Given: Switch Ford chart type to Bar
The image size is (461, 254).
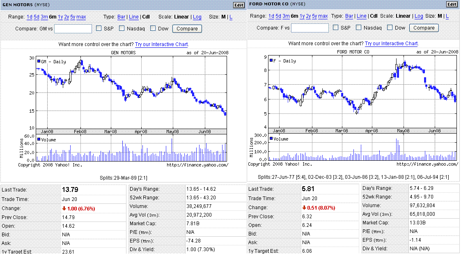Looking at the screenshot, I should (x=349, y=16).
